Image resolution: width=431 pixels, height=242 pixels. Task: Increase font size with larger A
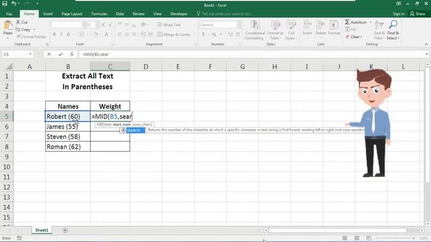[104, 25]
